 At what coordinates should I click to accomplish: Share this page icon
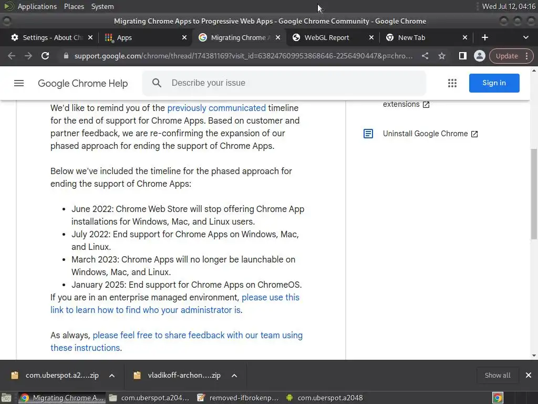coord(425,56)
